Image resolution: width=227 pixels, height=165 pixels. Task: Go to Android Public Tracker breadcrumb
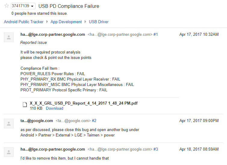24,22
